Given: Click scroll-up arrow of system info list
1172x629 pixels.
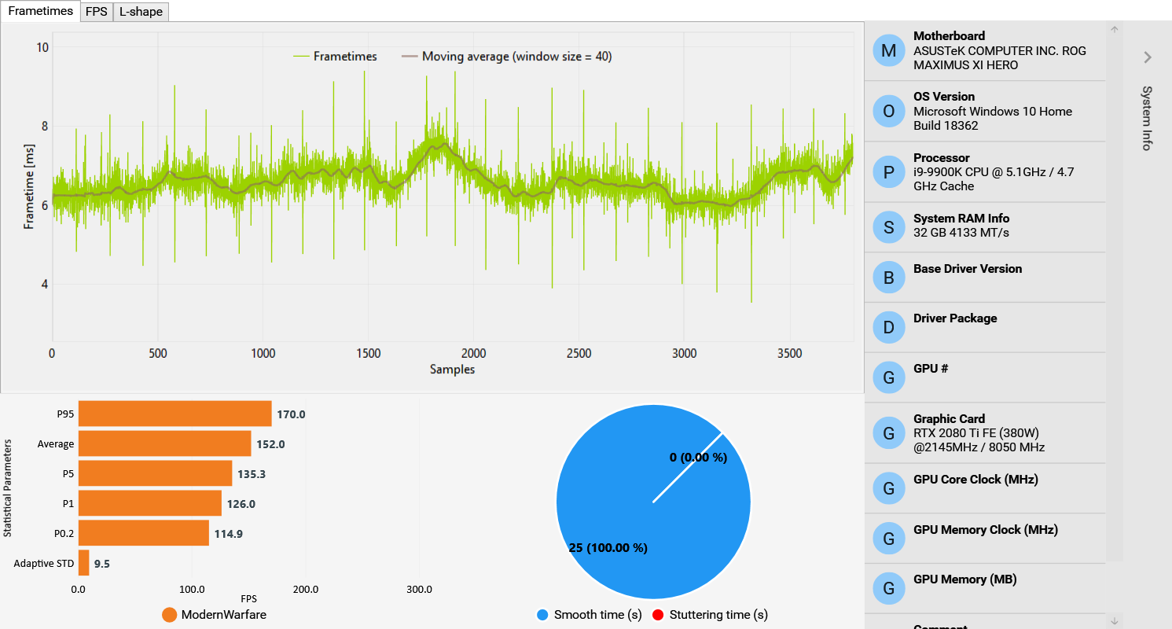Looking at the screenshot, I should [x=1114, y=30].
